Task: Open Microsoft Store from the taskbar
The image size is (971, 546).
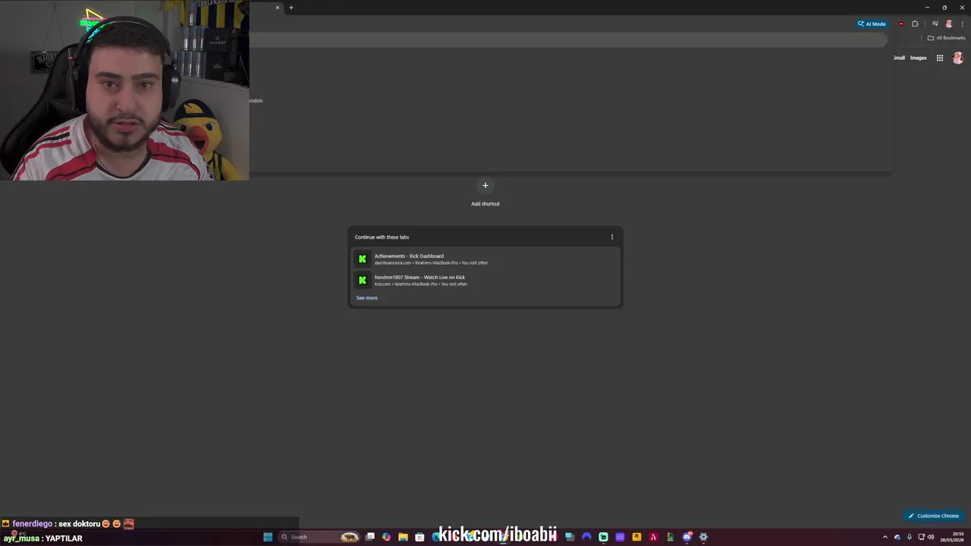Action: point(420,537)
